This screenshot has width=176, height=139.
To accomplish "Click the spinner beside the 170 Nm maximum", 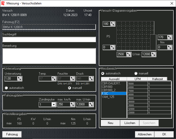I will coord(170,37).
